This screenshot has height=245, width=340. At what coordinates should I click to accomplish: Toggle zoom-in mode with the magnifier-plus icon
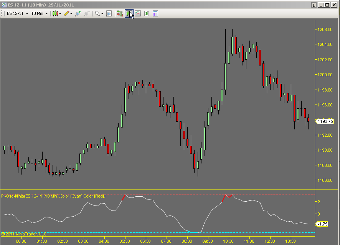click(77, 13)
